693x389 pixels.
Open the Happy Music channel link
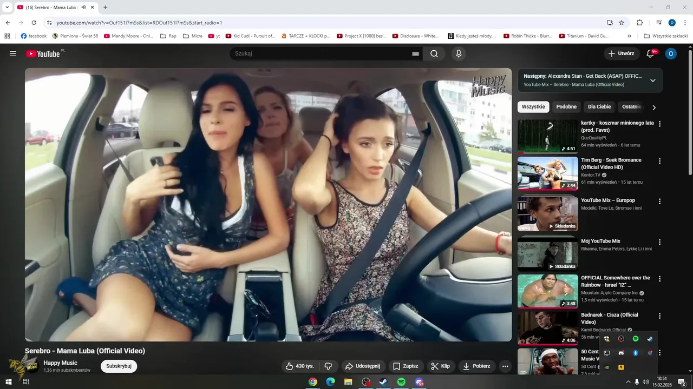click(60, 363)
